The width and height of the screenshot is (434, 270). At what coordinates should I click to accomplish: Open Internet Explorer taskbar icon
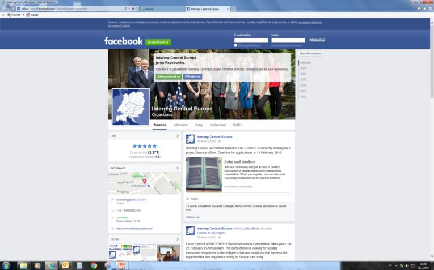tap(51, 265)
